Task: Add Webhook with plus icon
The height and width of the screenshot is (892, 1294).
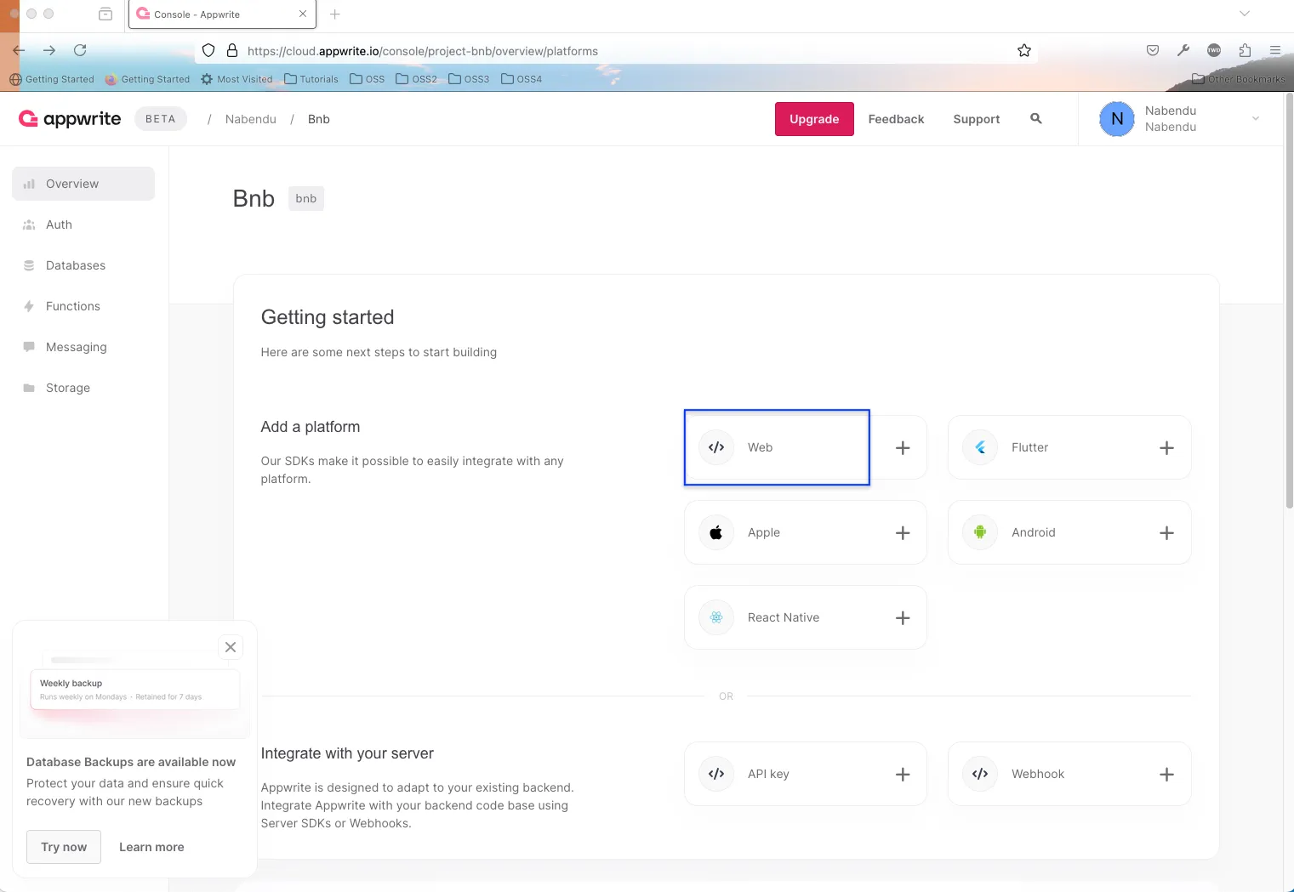Action: point(1166,775)
